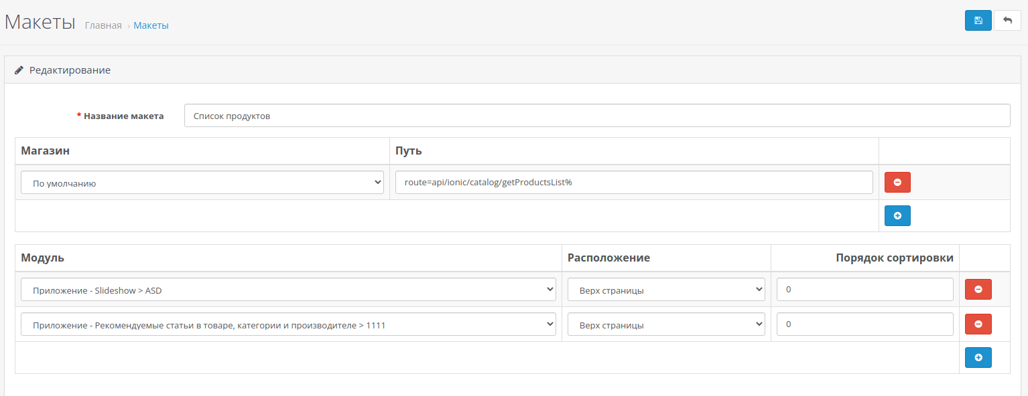Go back using the reply arrow icon
Screen dimensions: 1028x396
[x=1007, y=20]
